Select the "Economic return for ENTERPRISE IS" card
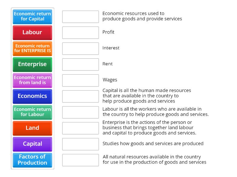This screenshot has width=237, height=177. [x=32, y=48]
